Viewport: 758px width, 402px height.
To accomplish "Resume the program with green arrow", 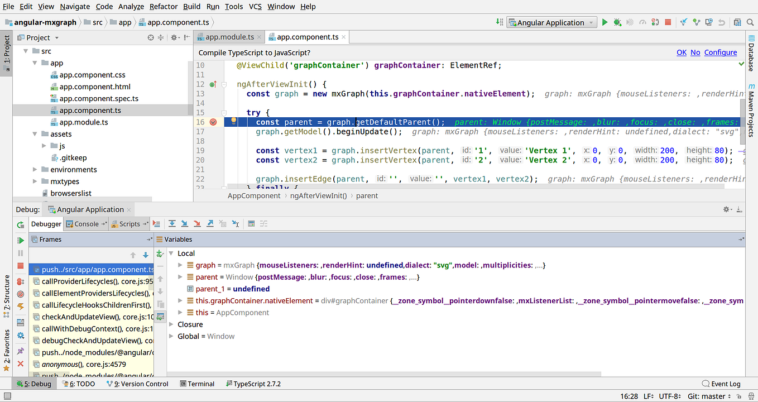I will [x=21, y=241].
